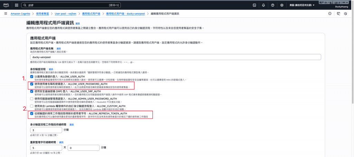Open the notifications bell
This screenshot has width=354, height=157.
click(263, 5)
